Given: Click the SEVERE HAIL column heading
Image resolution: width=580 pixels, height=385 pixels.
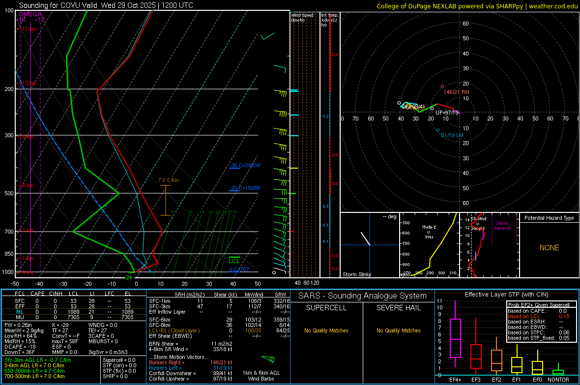Looking at the screenshot, I should pyautogui.click(x=398, y=308).
